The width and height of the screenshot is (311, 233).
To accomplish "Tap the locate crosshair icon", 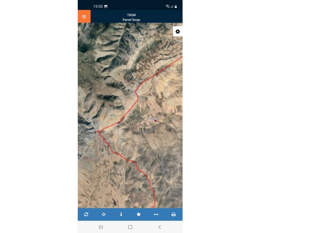I will tap(104, 214).
